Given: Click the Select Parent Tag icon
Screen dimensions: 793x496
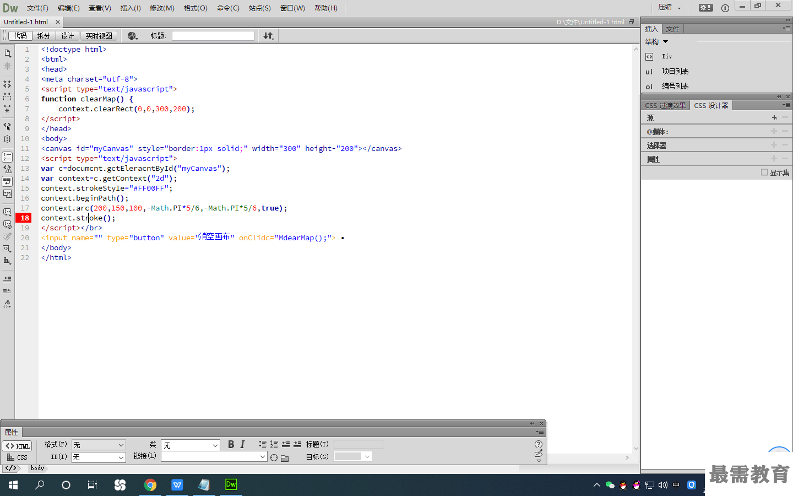Looking at the screenshot, I should pos(8,127).
